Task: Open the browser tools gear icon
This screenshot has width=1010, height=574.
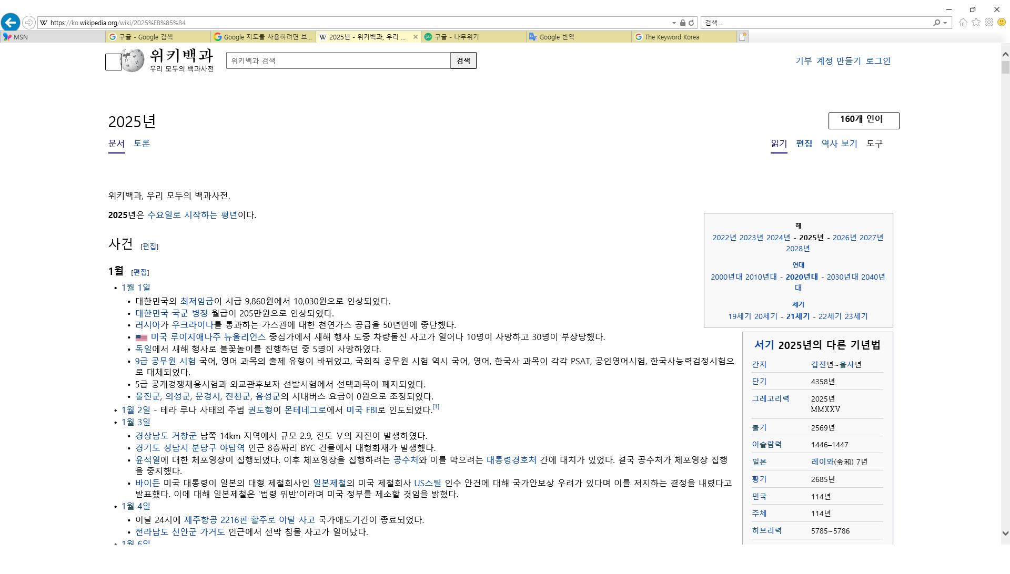Action: click(989, 23)
